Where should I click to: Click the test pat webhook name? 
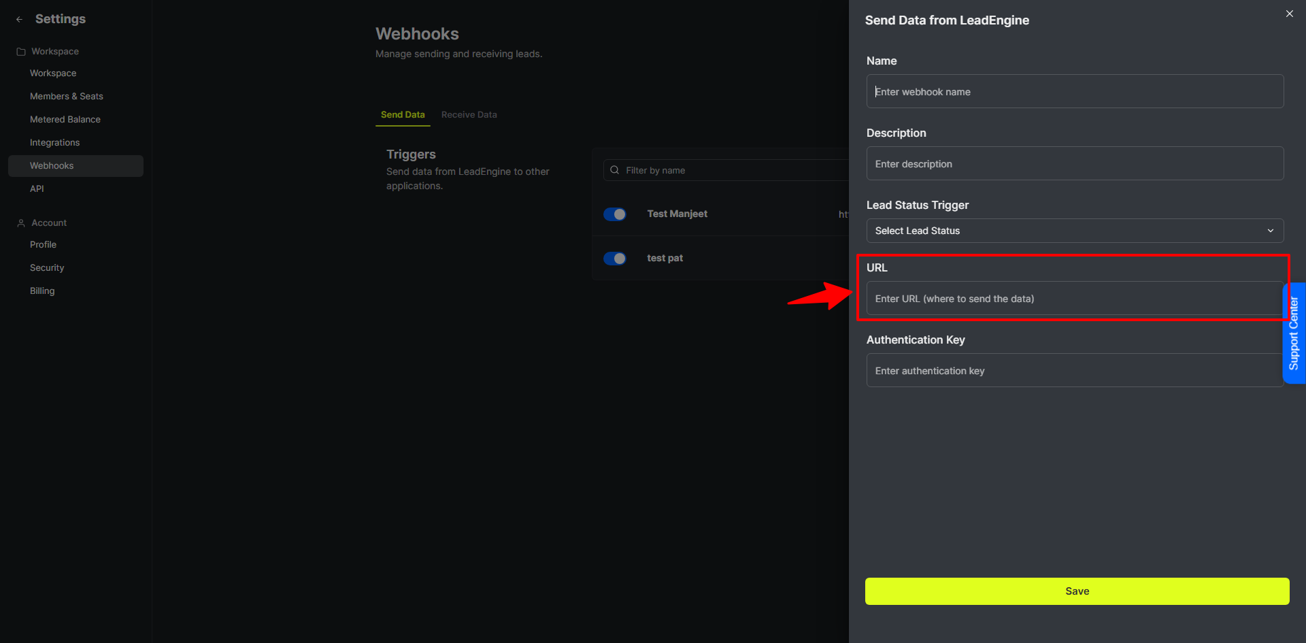665,258
